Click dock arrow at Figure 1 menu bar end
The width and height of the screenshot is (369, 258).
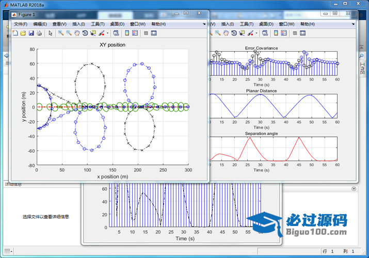(x=203, y=24)
